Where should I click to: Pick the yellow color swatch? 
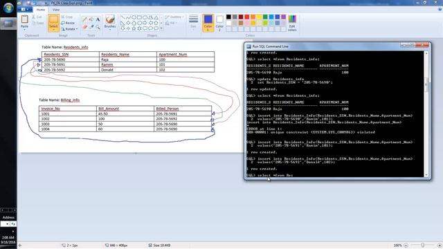point(259,17)
